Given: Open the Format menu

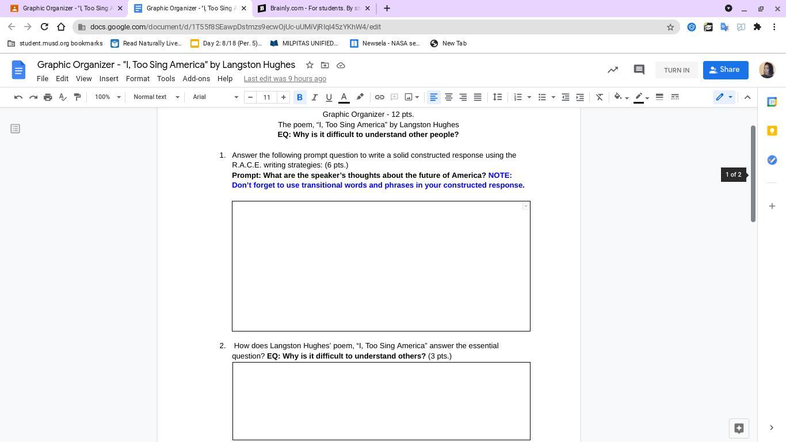Looking at the screenshot, I should coord(138,79).
